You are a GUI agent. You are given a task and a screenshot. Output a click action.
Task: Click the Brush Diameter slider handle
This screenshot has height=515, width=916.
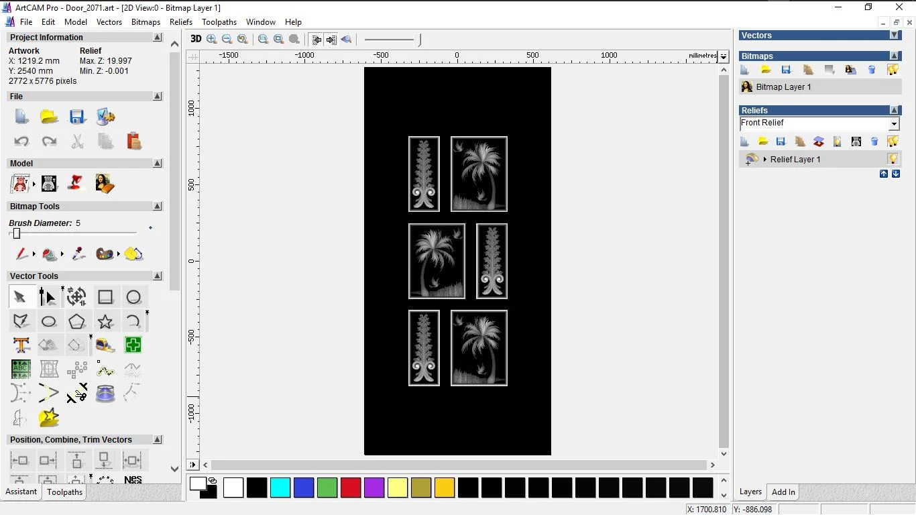17,233
